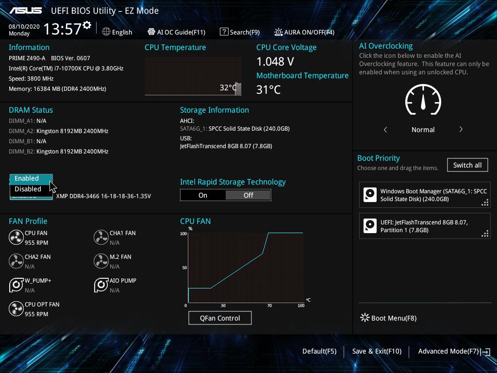Click the W_PUMP+ fan icon
The height and width of the screenshot is (373, 497).
[x=15, y=285]
